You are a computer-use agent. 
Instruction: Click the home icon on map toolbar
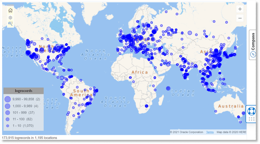[x=10, y=10]
